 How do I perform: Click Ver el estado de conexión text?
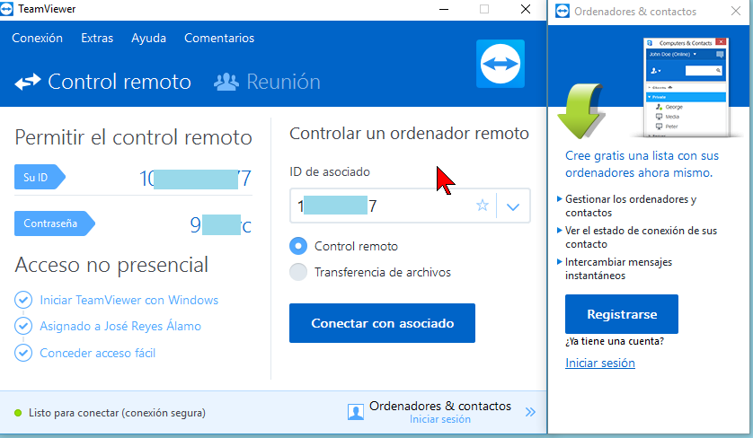click(x=641, y=237)
